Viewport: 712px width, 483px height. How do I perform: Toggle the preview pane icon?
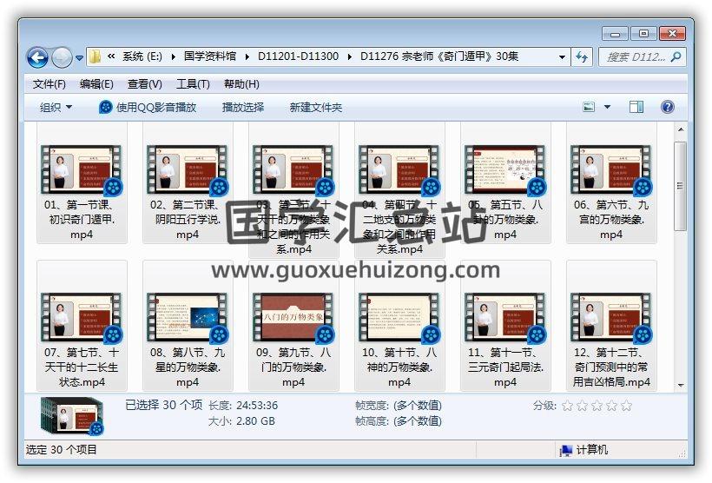[636, 107]
